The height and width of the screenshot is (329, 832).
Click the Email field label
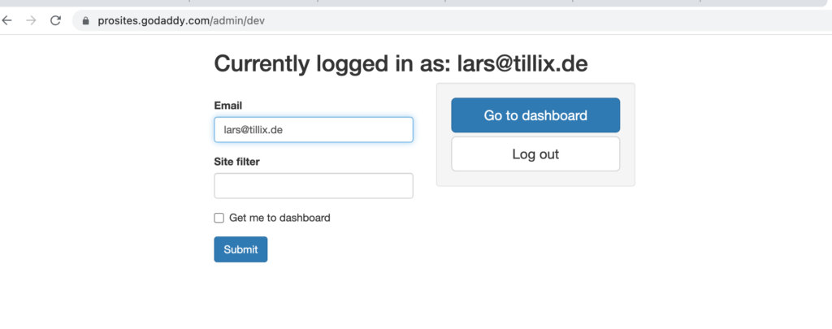[228, 106]
